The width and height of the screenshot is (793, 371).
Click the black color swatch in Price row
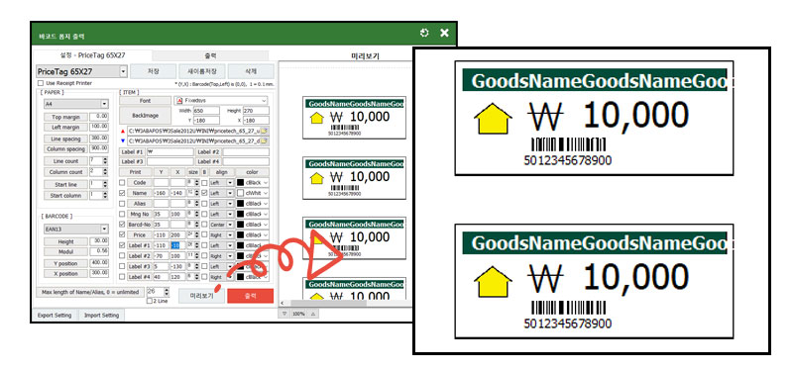(240, 234)
